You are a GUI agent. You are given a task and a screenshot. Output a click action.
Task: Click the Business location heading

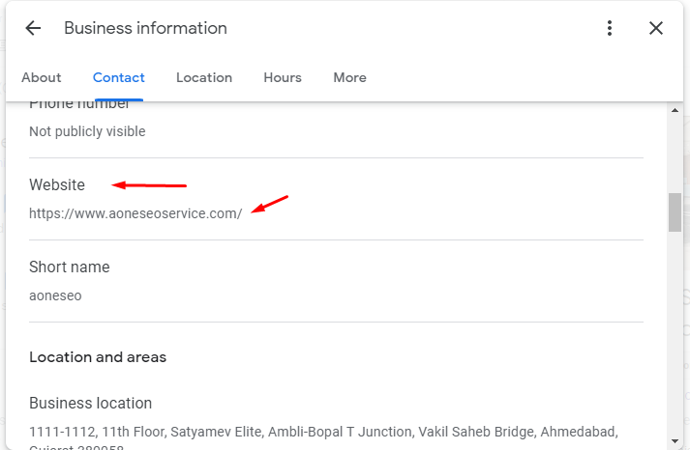(x=90, y=403)
